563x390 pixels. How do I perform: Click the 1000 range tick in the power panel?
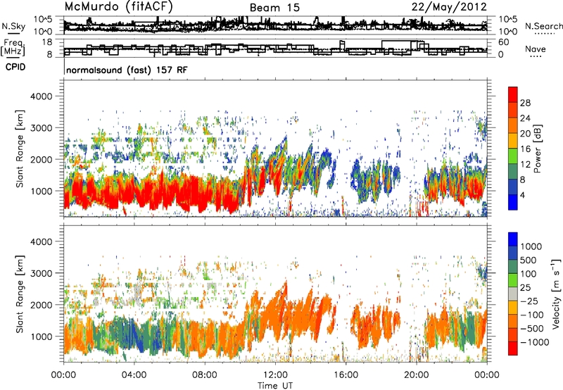pyautogui.click(x=41, y=191)
